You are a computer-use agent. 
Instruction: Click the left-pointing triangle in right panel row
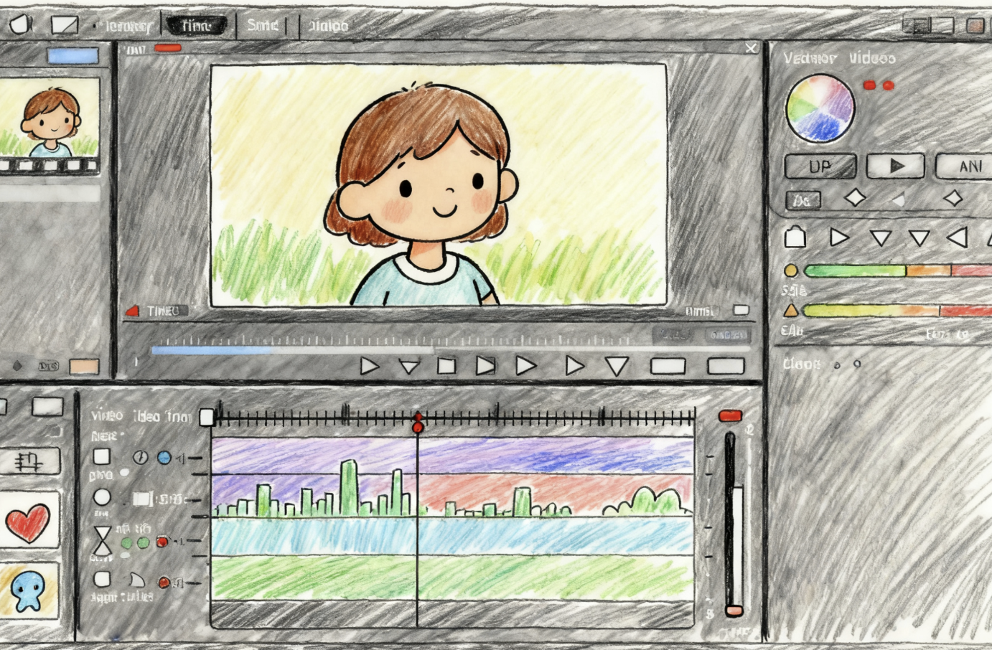point(957,237)
